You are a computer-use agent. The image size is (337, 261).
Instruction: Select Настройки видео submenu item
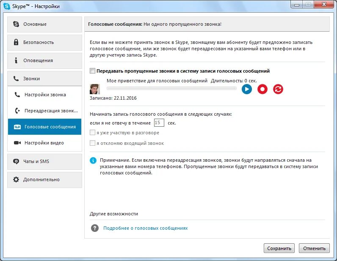click(x=45, y=143)
